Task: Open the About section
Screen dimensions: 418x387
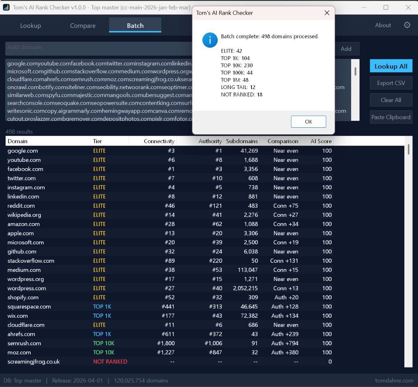Action: [383, 25]
